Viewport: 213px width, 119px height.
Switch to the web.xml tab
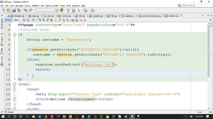[50, 16]
